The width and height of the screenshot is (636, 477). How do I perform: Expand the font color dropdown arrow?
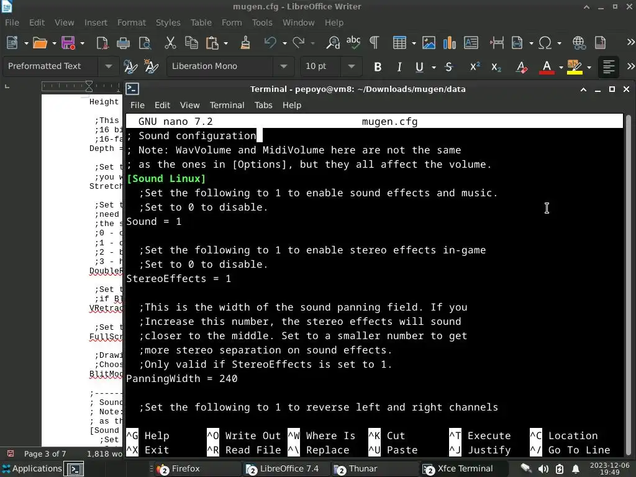561,67
